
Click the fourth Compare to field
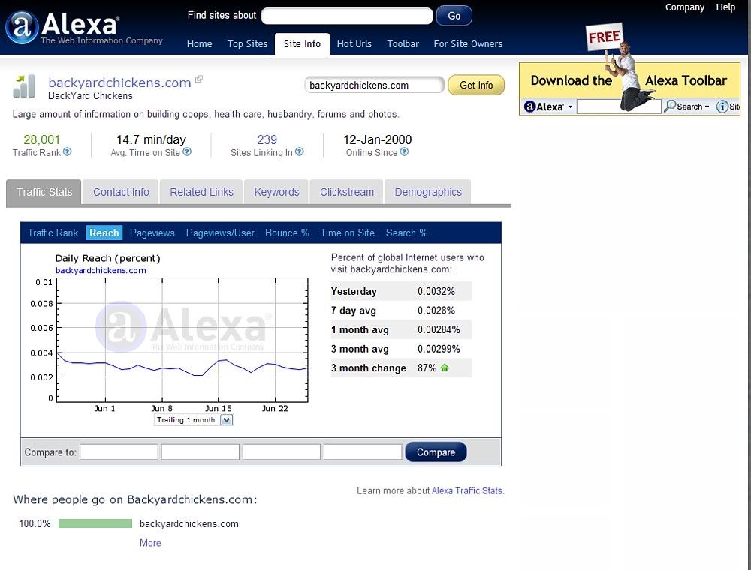tap(363, 452)
